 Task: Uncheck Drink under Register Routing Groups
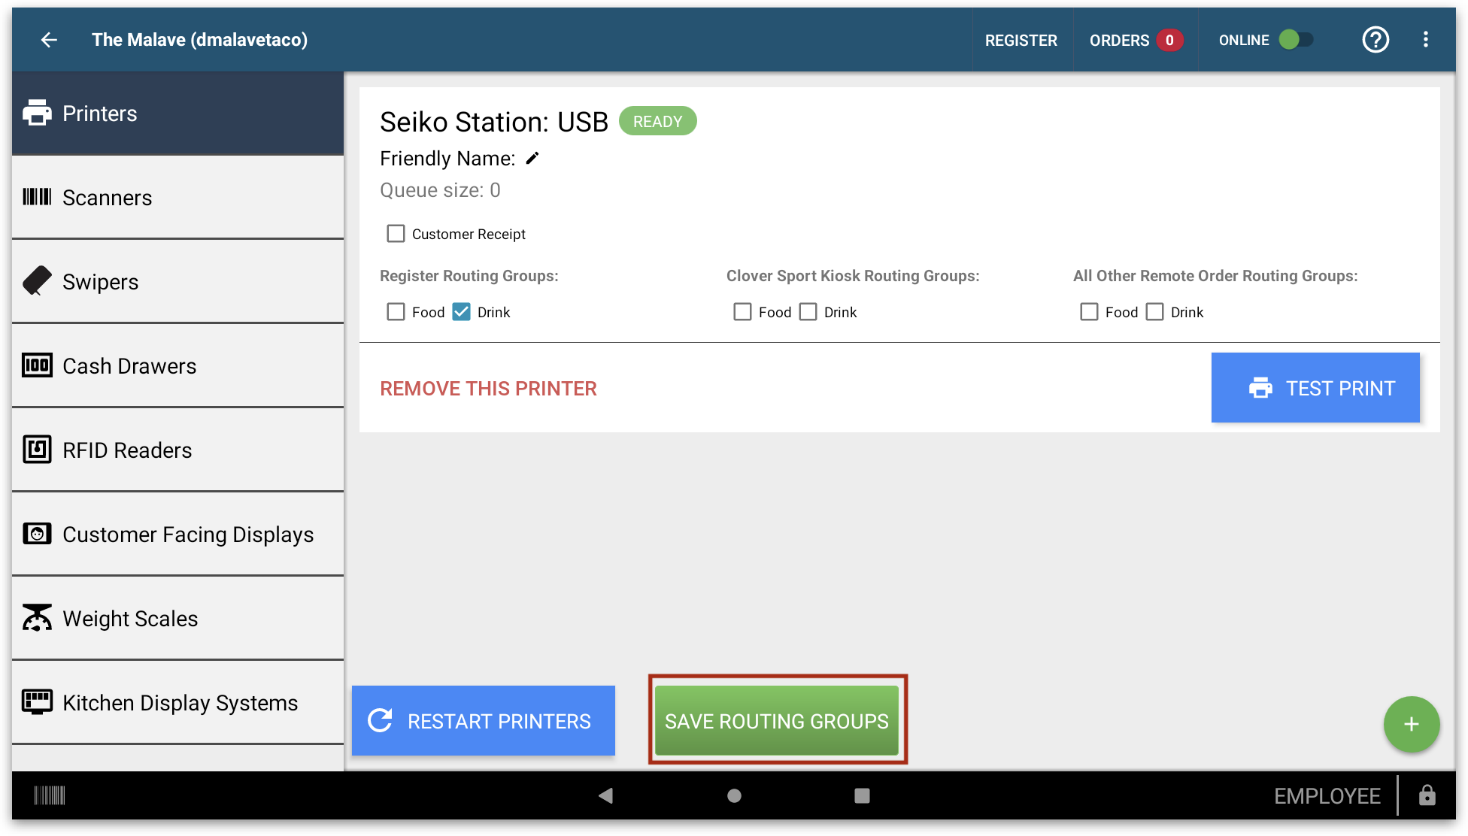coord(462,311)
